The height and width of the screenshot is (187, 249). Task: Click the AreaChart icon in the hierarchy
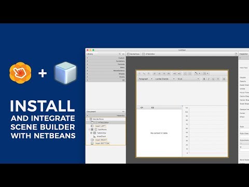[94, 137]
